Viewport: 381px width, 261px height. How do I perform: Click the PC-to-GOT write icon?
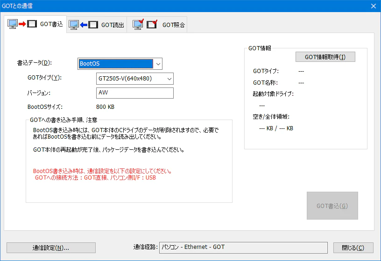(x=22, y=24)
